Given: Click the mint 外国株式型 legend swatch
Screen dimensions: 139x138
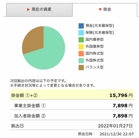Looking at the screenshot, I should click(81, 60).
